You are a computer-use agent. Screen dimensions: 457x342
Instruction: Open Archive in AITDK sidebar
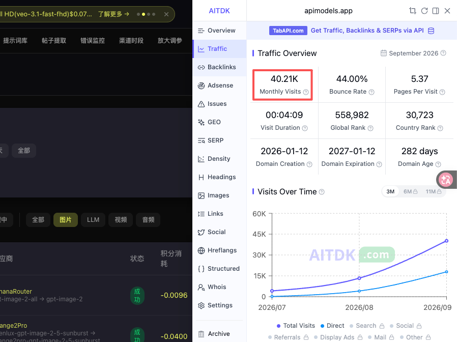pyautogui.click(x=219, y=334)
